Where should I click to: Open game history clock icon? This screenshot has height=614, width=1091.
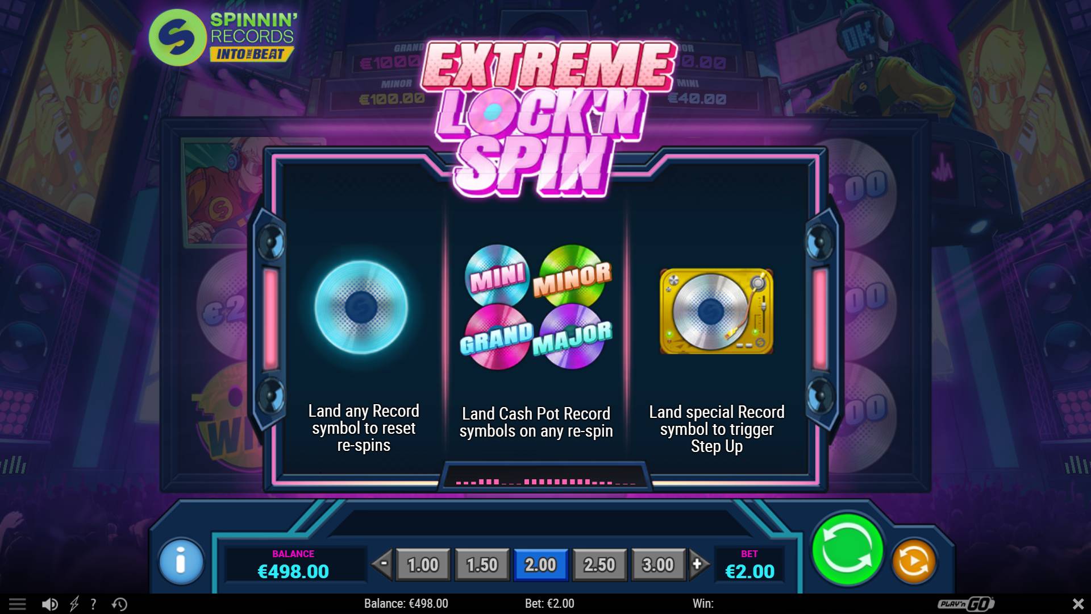119,604
